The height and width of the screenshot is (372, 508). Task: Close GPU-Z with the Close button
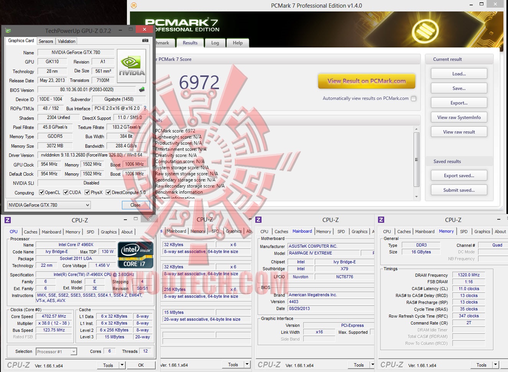pos(135,205)
